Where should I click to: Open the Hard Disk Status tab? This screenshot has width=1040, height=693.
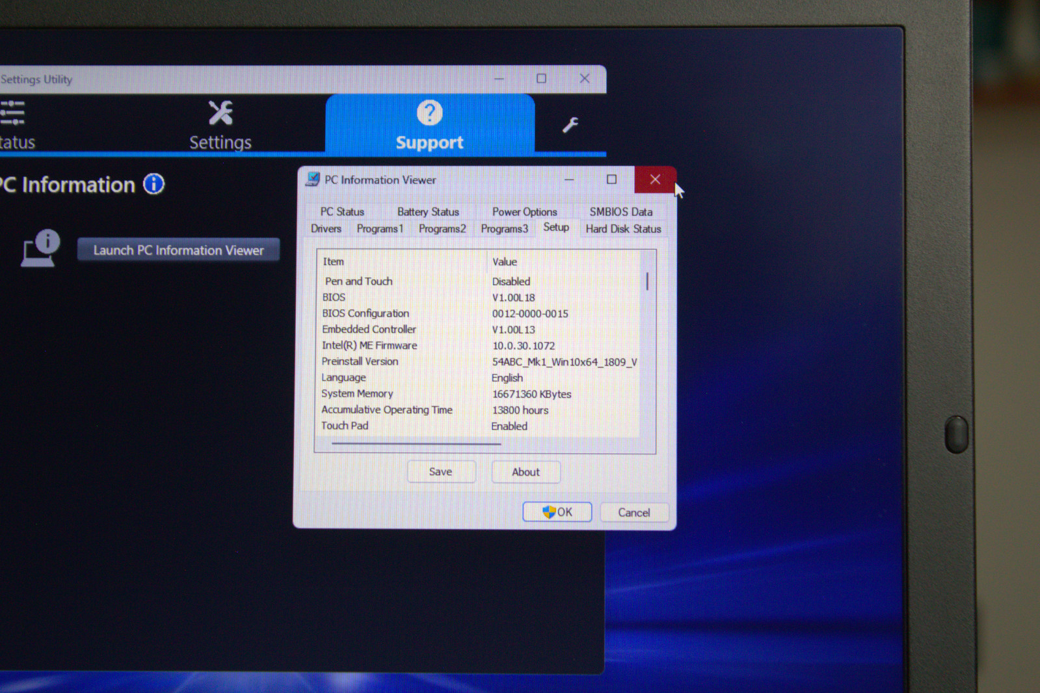click(x=623, y=228)
